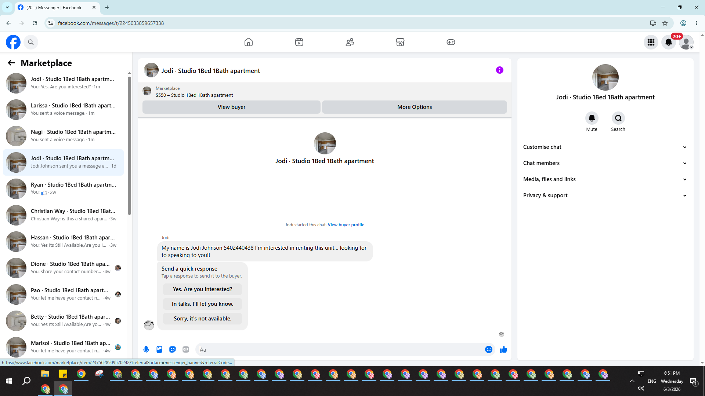Click the More Options button
The height and width of the screenshot is (396, 705).
point(415,107)
